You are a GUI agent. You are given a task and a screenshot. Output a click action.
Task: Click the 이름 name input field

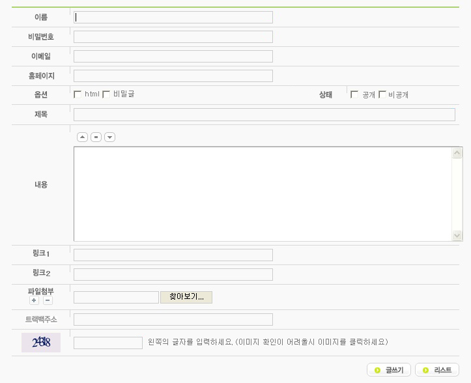click(x=173, y=18)
